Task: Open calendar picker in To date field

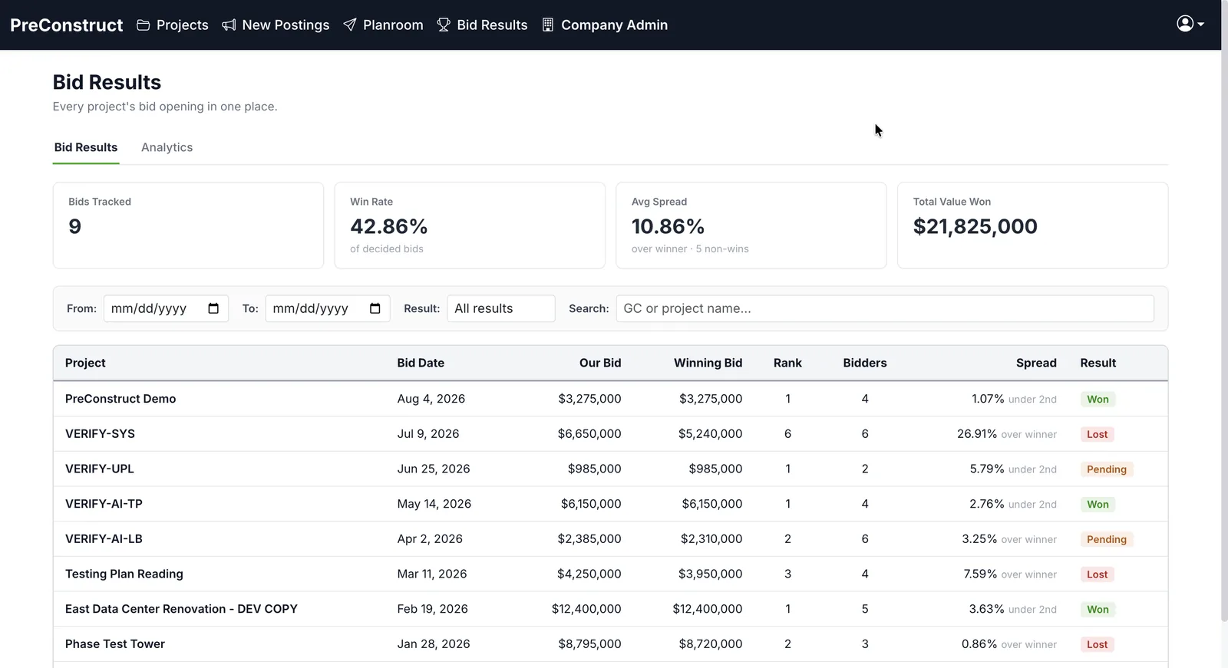Action: [x=375, y=308]
